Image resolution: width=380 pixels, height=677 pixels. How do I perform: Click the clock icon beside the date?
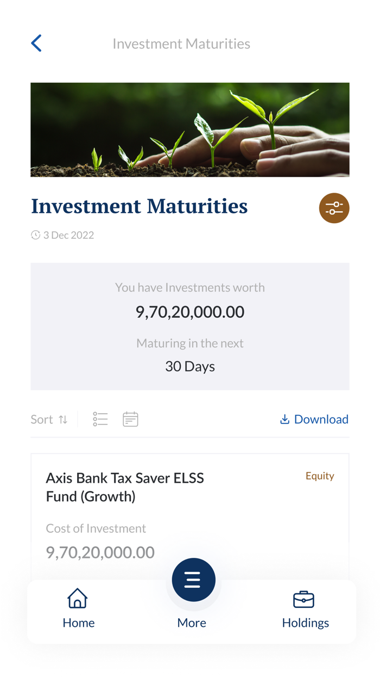(x=36, y=235)
